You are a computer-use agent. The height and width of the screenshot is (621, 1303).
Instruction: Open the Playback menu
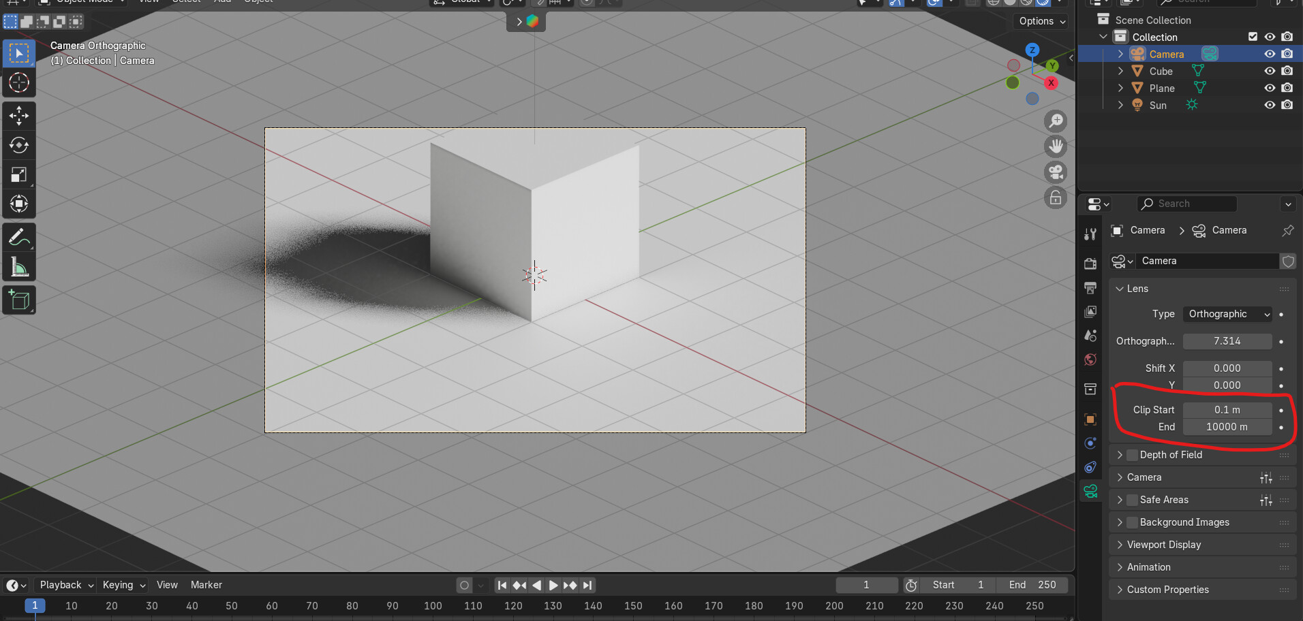[66, 585]
